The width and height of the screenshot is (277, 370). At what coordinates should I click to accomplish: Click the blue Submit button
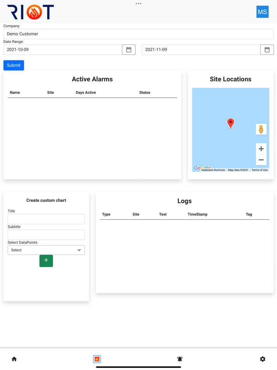(14, 65)
